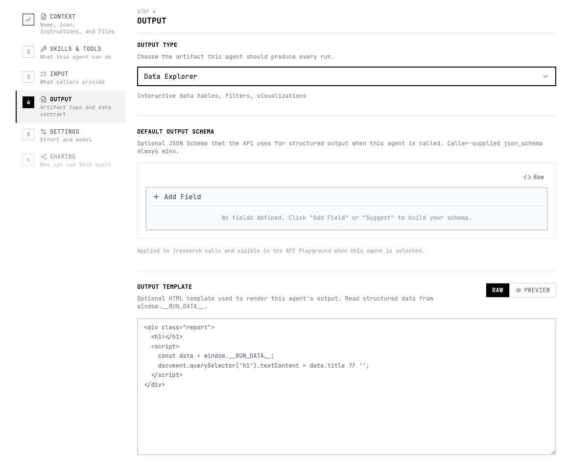The height and width of the screenshot is (465, 568).
Task: Click the completed checkmark box for Context
Action: [x=28, y=20]
